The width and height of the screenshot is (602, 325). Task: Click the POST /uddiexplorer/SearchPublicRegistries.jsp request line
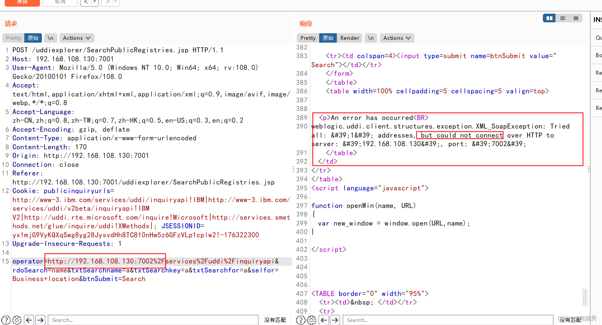[118, 50]
